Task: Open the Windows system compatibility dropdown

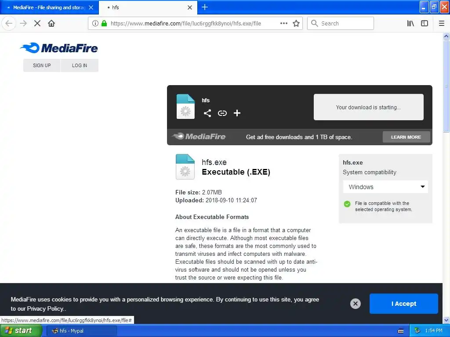Action: pos(385,187)
